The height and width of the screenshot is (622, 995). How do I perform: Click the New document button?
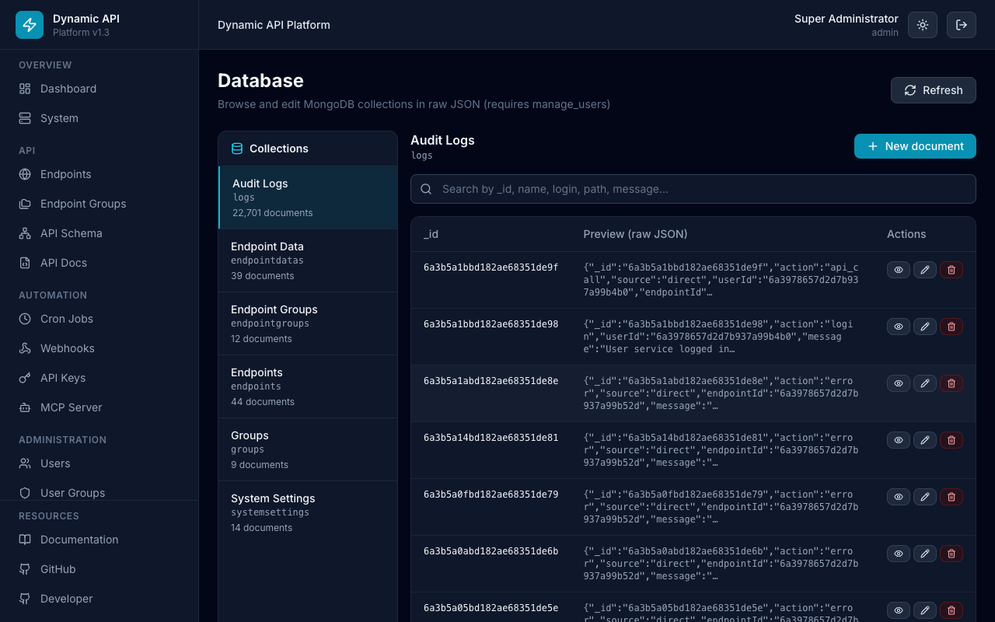[915, 146]
